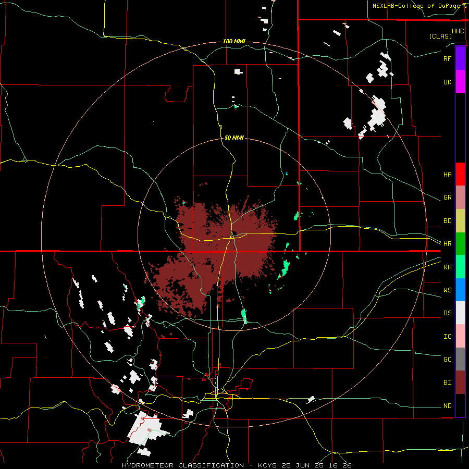Click the "GR" legend label
The image size is (469, 469).
(x=447, y=198)
